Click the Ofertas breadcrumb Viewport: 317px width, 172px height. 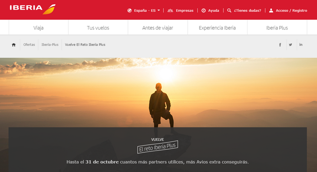(29, 45)
